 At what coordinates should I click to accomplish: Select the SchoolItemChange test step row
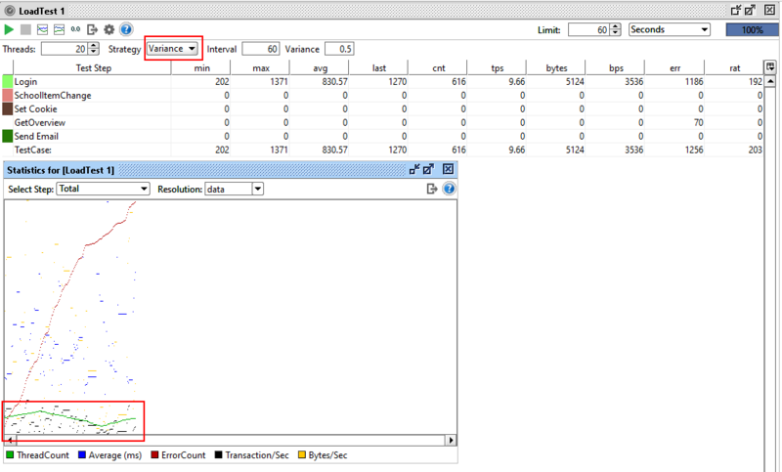[x=382, y=95]
